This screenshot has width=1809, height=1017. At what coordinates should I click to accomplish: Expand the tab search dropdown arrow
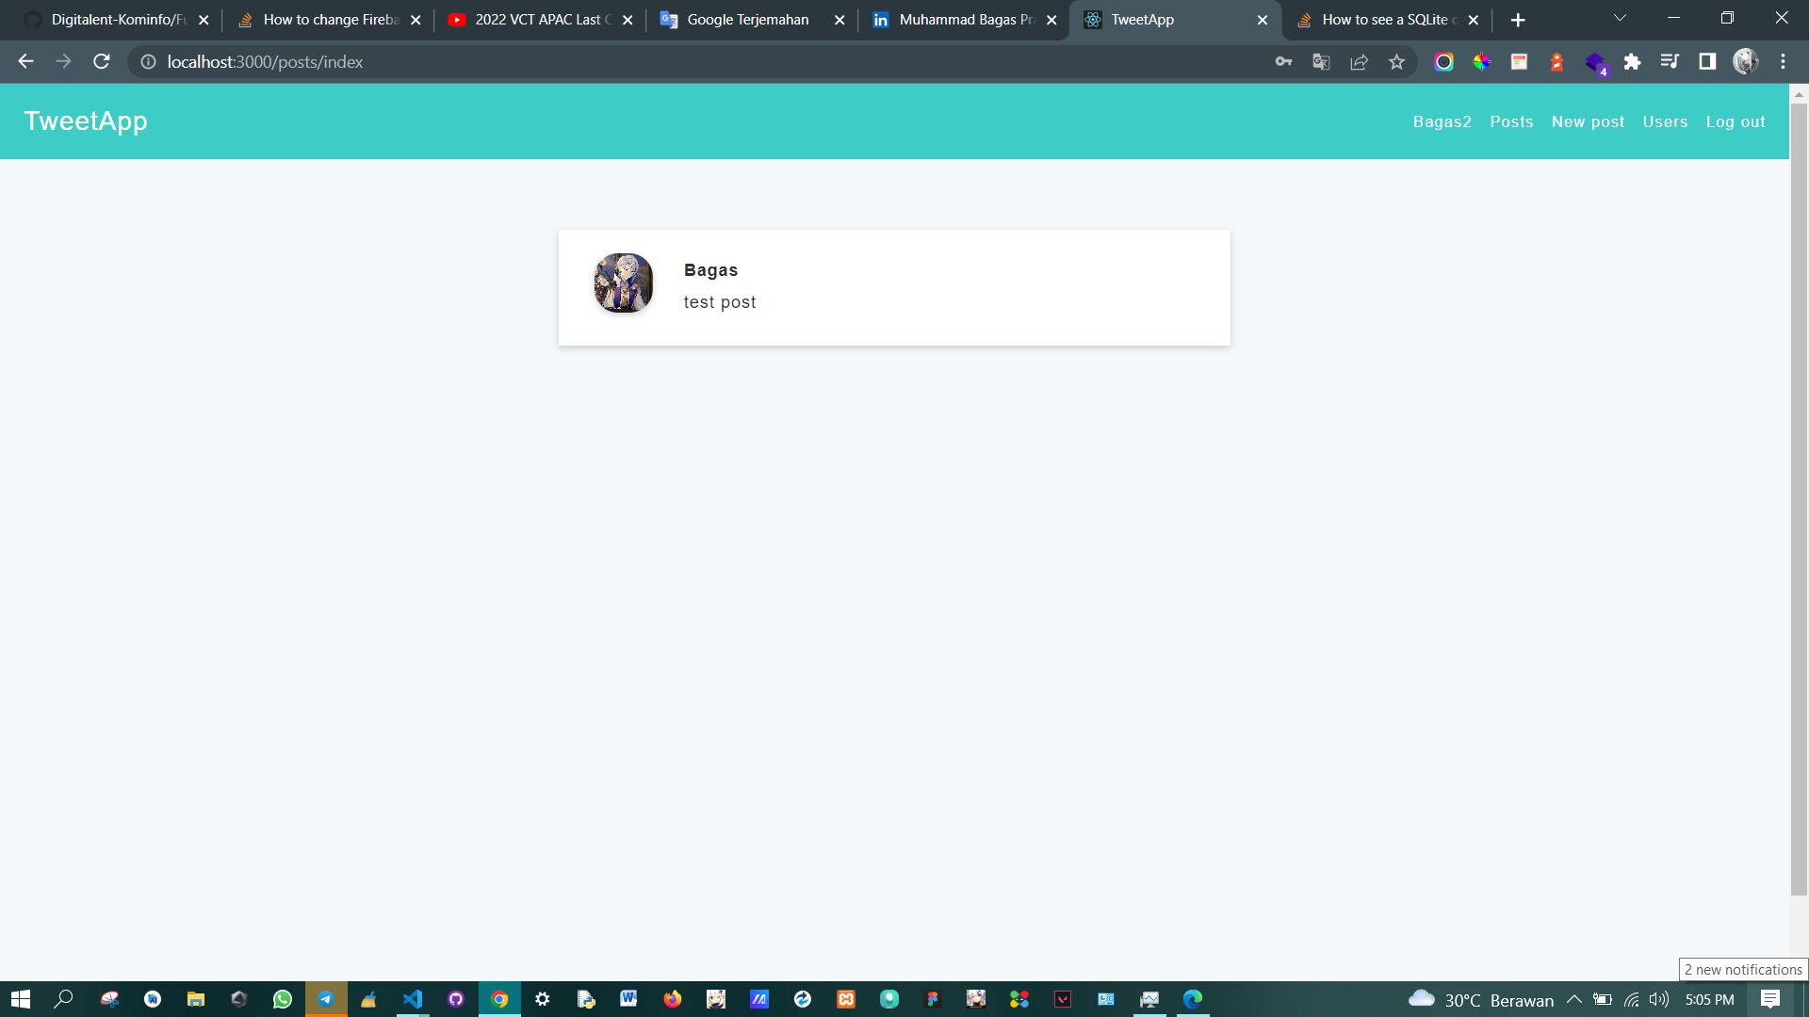point(1620,19)
